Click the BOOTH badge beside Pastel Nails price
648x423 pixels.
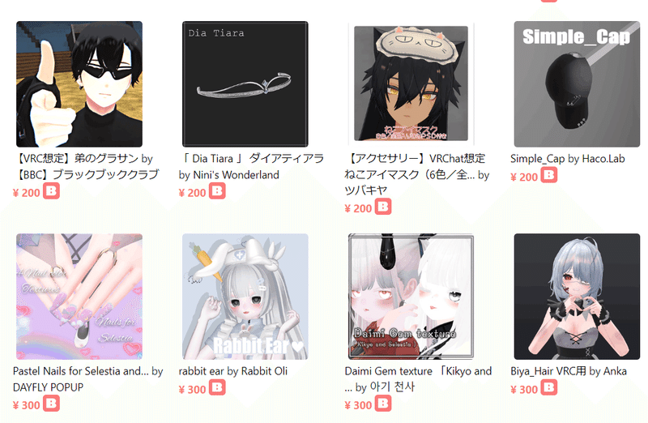click(x=51, y=404)
